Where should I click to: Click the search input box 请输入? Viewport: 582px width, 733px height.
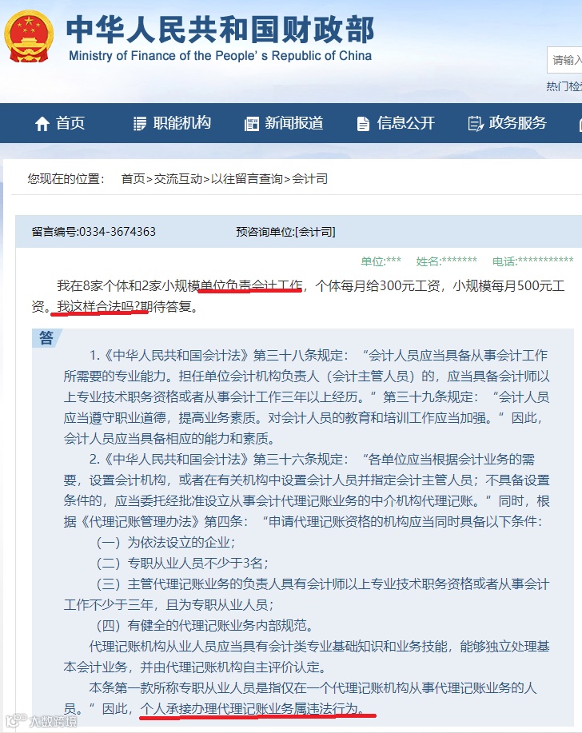(564, 60)
